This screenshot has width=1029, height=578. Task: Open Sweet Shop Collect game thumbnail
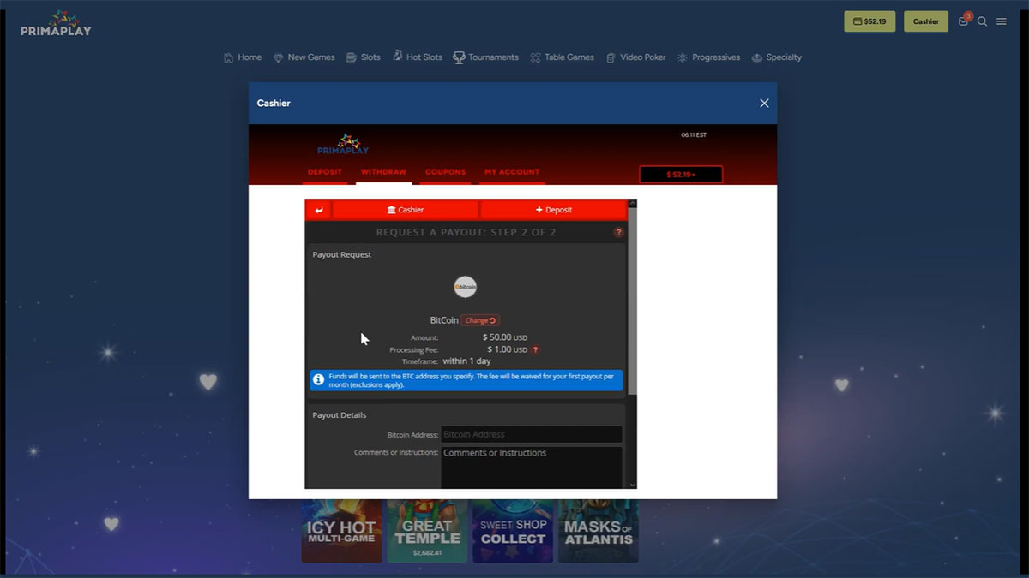click(513, 531)
